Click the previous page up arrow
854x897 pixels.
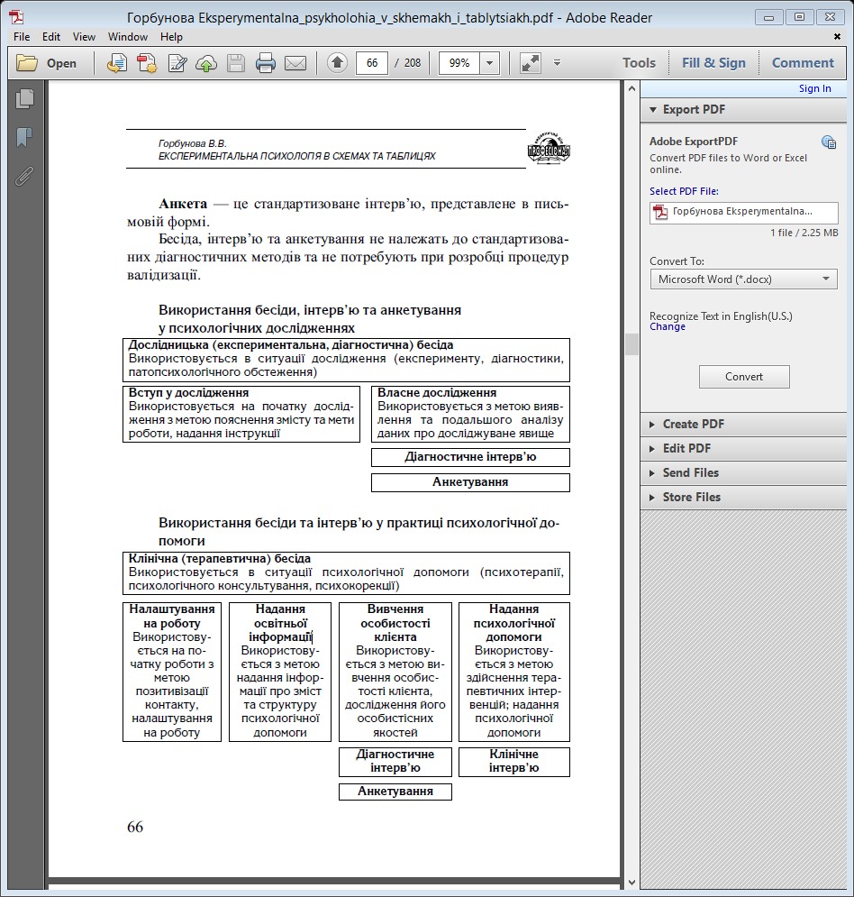337,63
